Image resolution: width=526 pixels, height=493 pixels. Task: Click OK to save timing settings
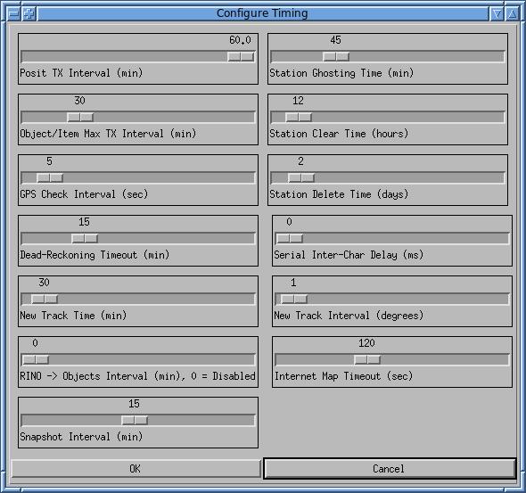click(x=136, y=469)
